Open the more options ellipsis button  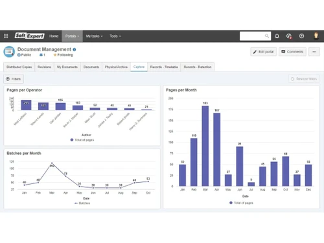pyautogui.click(x=314, y=52)
